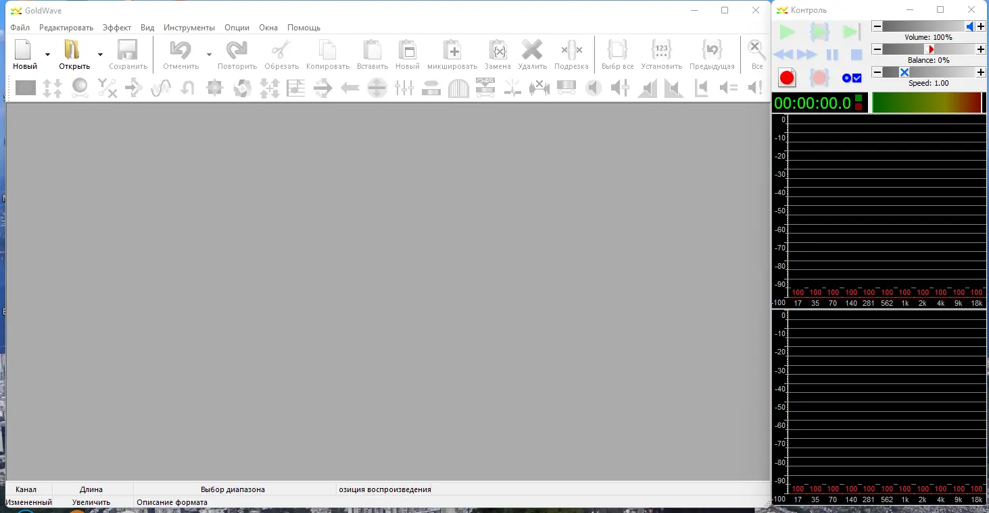
Task: Click the stop button in Контроль
Action: pos(857,55)
